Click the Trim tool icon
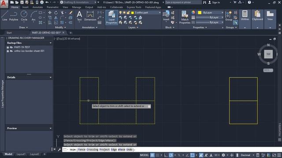The image size is (282, 158). coord(62,13)
